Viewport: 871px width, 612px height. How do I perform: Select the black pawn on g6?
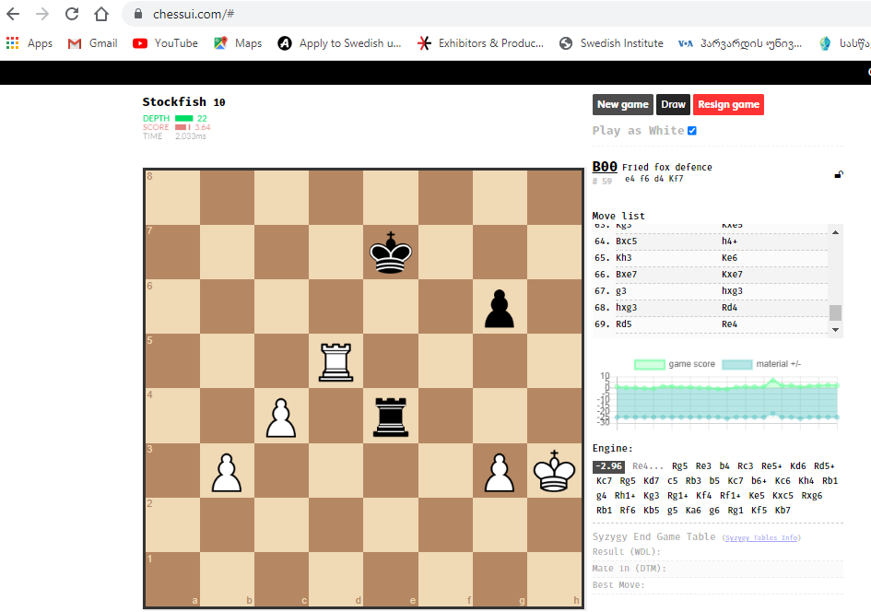pos(500,307)
